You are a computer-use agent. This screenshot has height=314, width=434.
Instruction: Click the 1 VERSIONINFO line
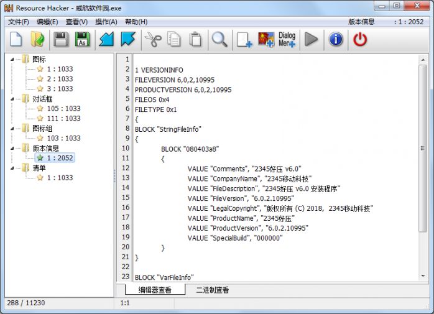tap(159, 70)
